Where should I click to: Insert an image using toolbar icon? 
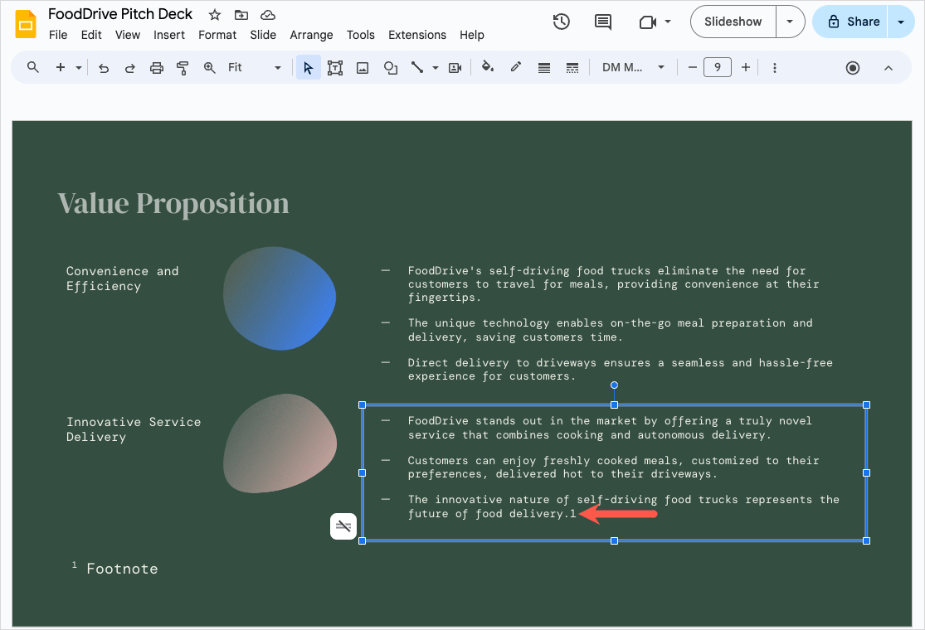click(x=363, y=68)
